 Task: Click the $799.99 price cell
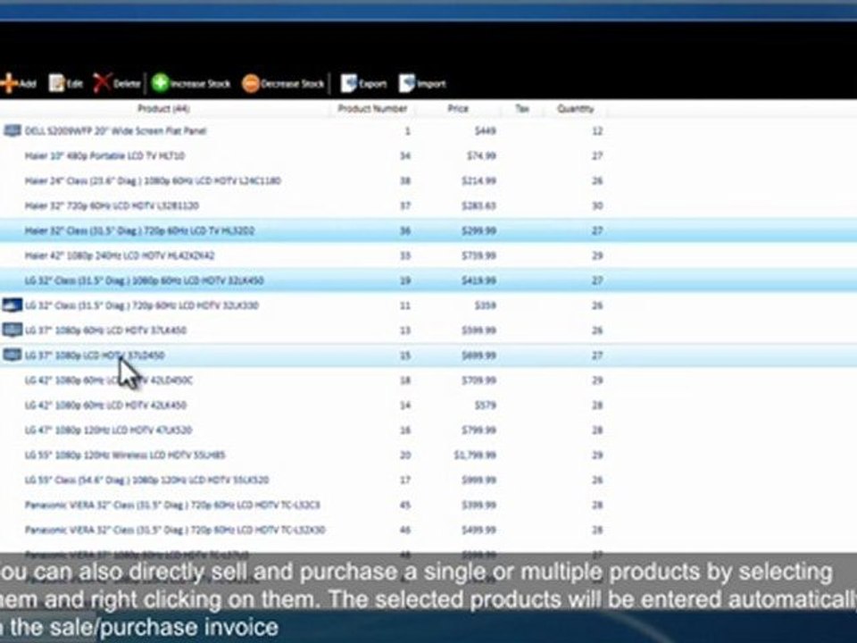pyautogui.click(x=478, y=430)
